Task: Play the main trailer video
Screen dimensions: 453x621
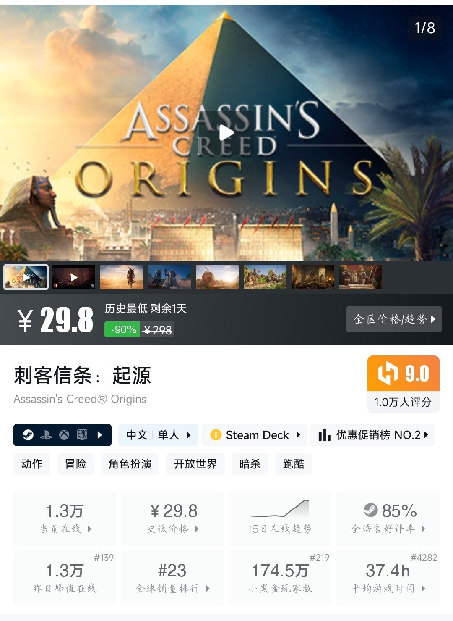Action: (x=226, y=133)
